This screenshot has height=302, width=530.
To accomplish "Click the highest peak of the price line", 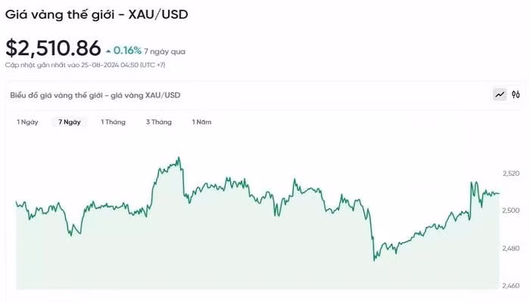I will [x=179, y=158].
